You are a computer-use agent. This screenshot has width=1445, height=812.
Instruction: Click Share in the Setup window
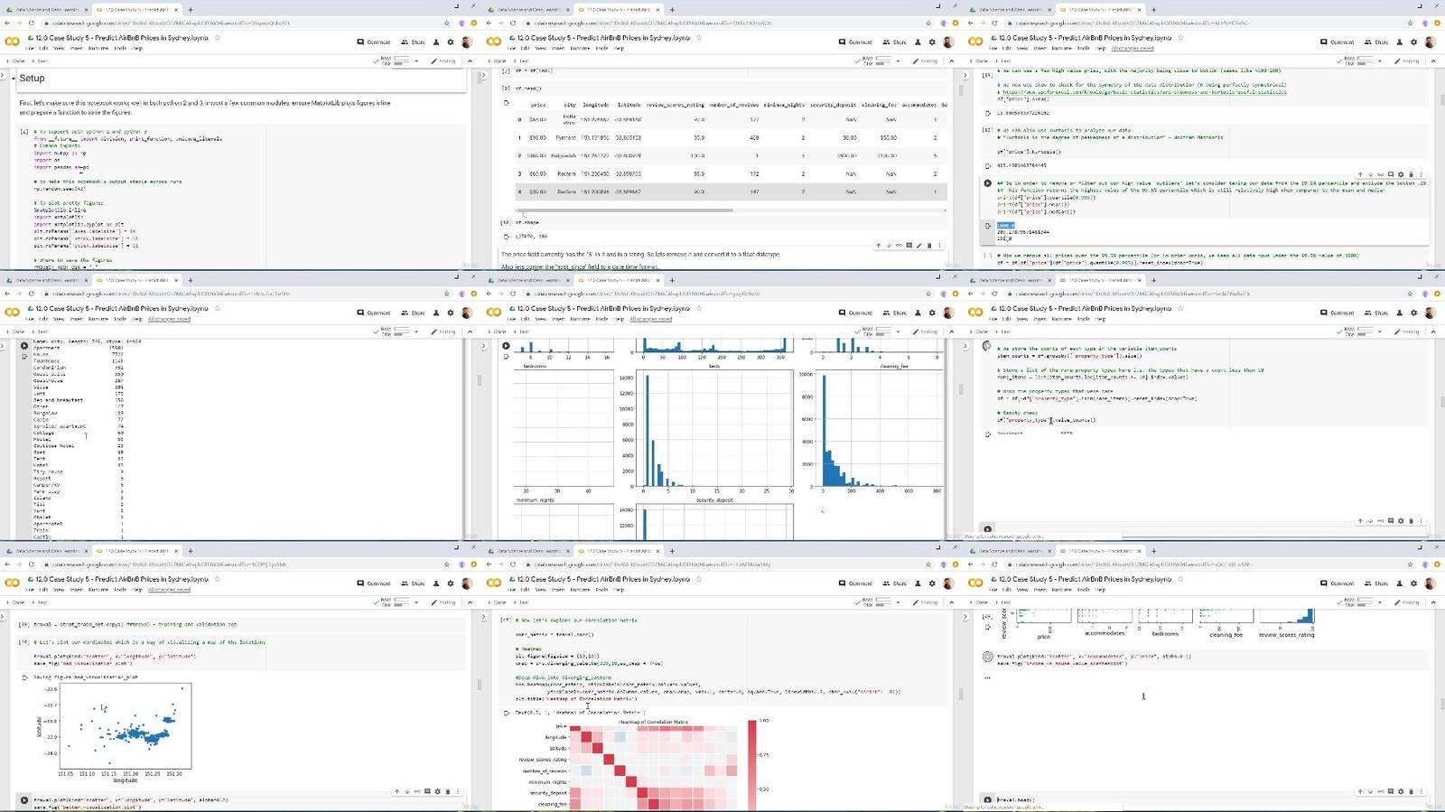[414, 42]
